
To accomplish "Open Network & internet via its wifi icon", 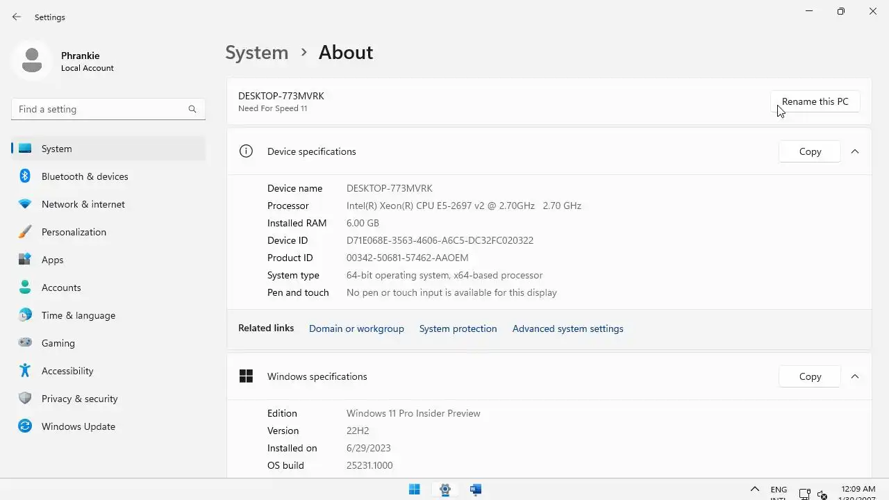I will pos(25,204).
